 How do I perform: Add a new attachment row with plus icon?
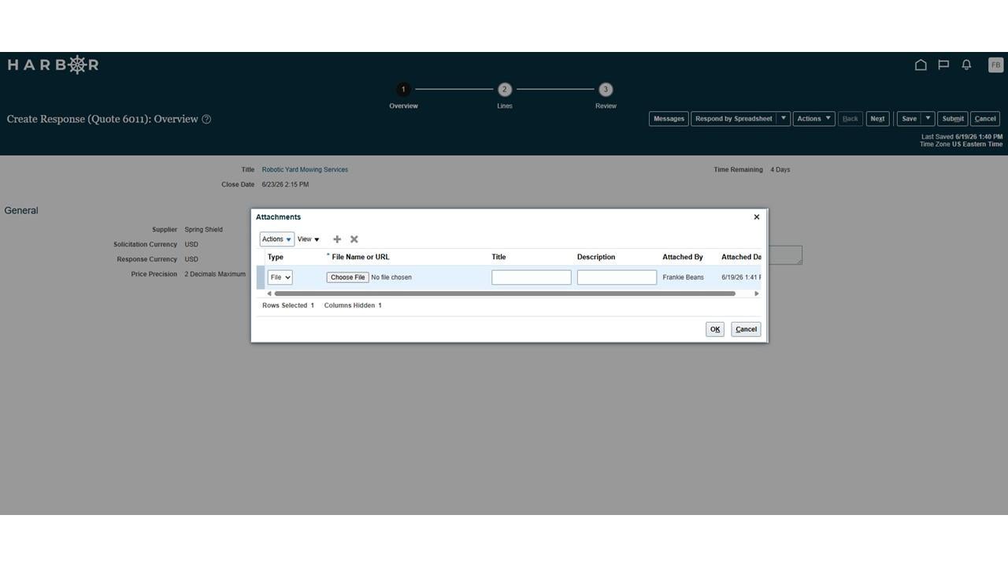(x=337, y=239)
